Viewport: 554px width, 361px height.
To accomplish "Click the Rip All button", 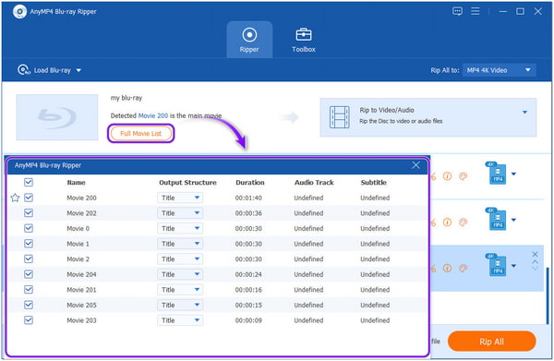I will [x=491, y=342].
